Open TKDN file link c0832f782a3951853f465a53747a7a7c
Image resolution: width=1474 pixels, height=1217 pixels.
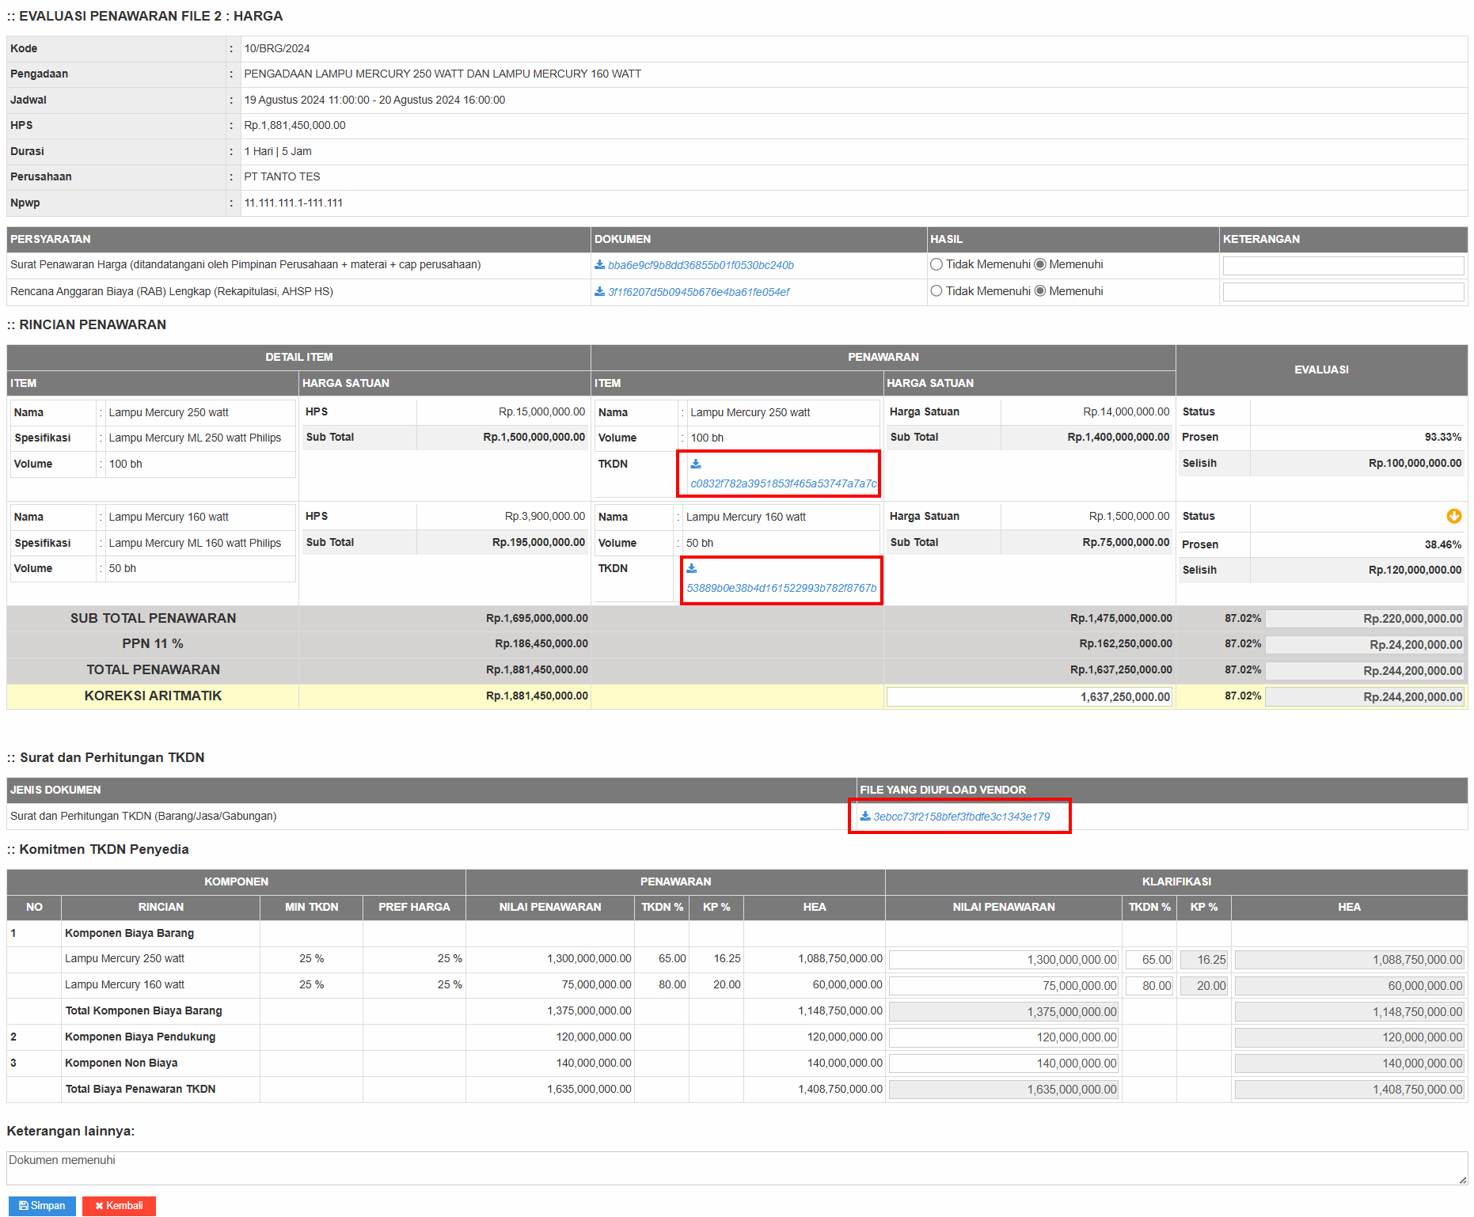(x=783, y=483)
